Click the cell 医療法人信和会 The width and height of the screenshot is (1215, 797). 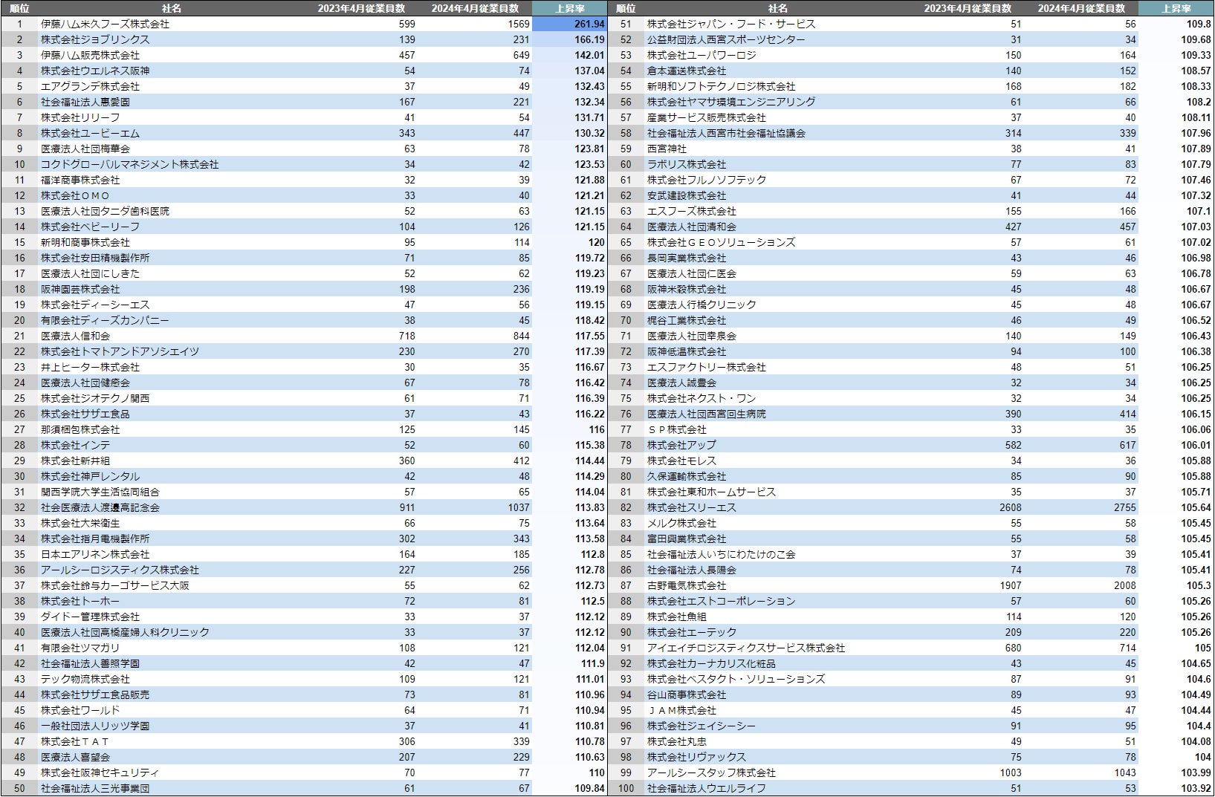(75, 336)
